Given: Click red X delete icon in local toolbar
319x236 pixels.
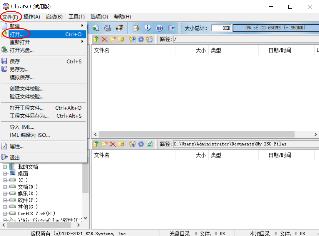Looking at the screenshot, I should tap(113, 144).
